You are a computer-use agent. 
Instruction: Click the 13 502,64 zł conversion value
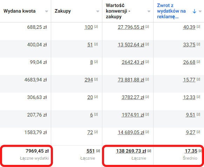(x=131, y=45)
